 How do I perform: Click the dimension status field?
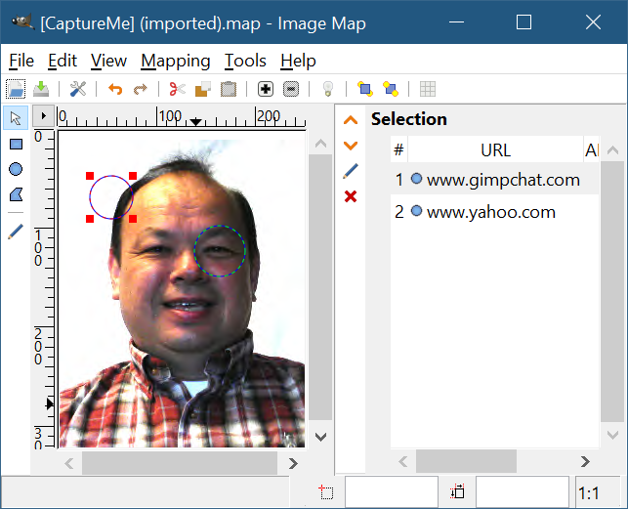click(523, 492)
